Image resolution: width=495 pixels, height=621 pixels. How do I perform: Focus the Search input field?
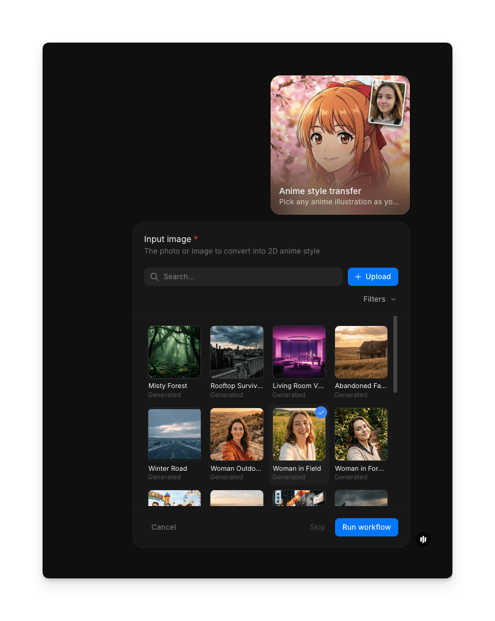coord(249,277)
